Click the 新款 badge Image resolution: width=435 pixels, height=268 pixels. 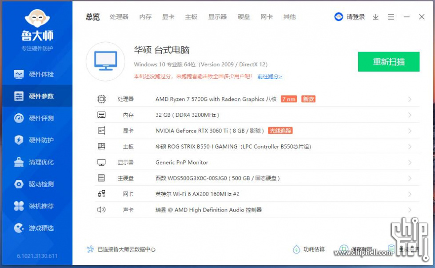pyautogui.click(x=308, y=99)
